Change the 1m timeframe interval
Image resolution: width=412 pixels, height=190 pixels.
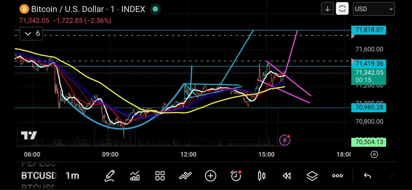point(72,176)
